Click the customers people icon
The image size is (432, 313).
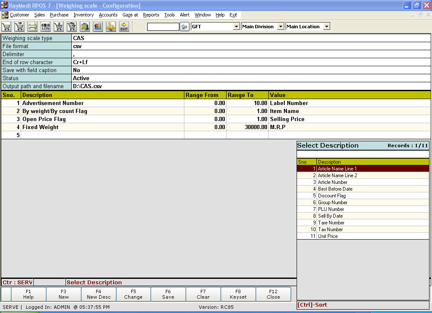pyautogui.click(x=98, y=27)
